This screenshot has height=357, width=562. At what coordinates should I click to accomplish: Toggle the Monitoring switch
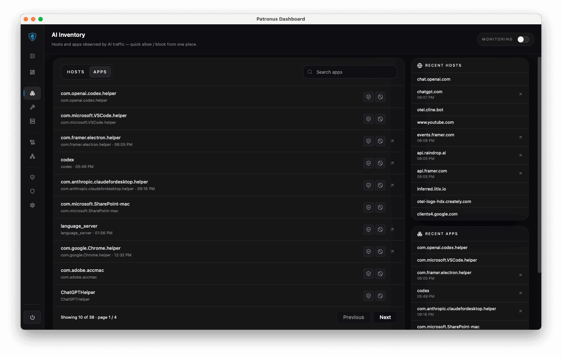click(x=523, y=39)
